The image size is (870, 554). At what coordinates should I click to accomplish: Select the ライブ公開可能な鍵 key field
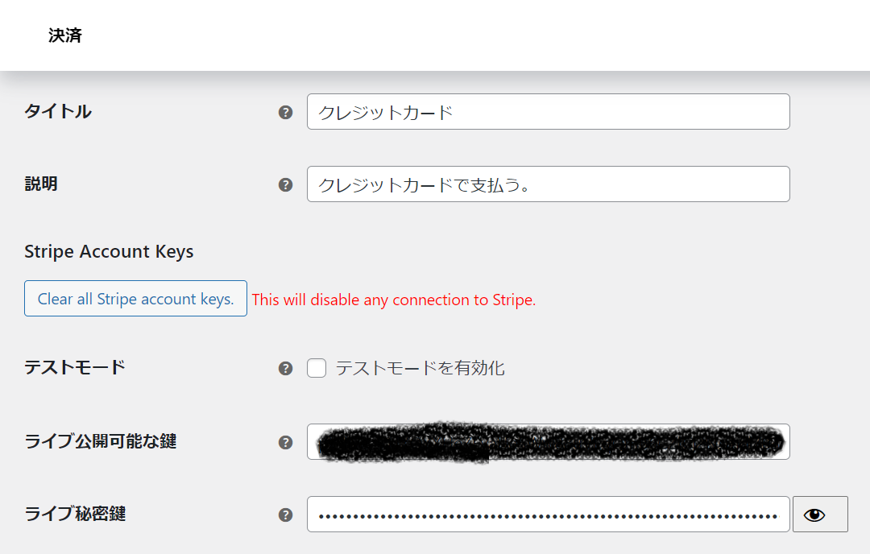[x=549, y=442]
